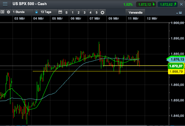The height and width of the screenshot is (126, 185).
Task: Click the 07 Mär date marker on timeline
Action: [95, 19]
